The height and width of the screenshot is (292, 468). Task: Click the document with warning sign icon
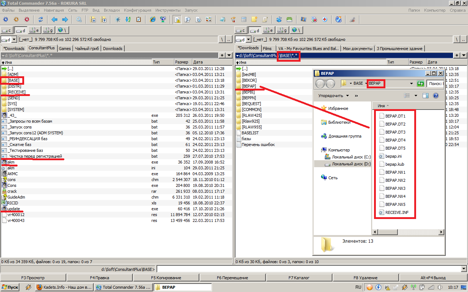(177, 19)
